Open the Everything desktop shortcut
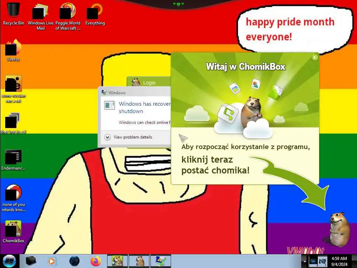Viewport: 357px width, 268px height. [x=95, y=14]
